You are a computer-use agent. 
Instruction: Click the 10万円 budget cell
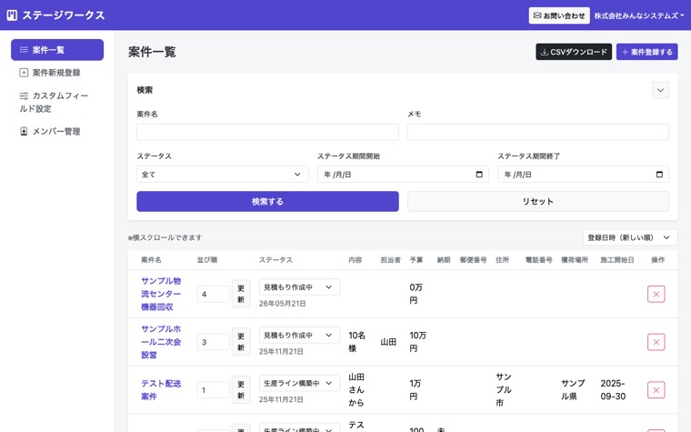pyautogui.click(x=417, y=342)
